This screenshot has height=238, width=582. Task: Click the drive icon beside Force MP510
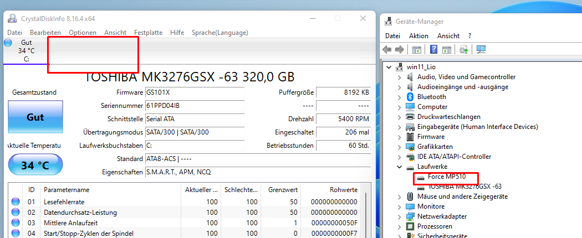[x=421, y=177]
